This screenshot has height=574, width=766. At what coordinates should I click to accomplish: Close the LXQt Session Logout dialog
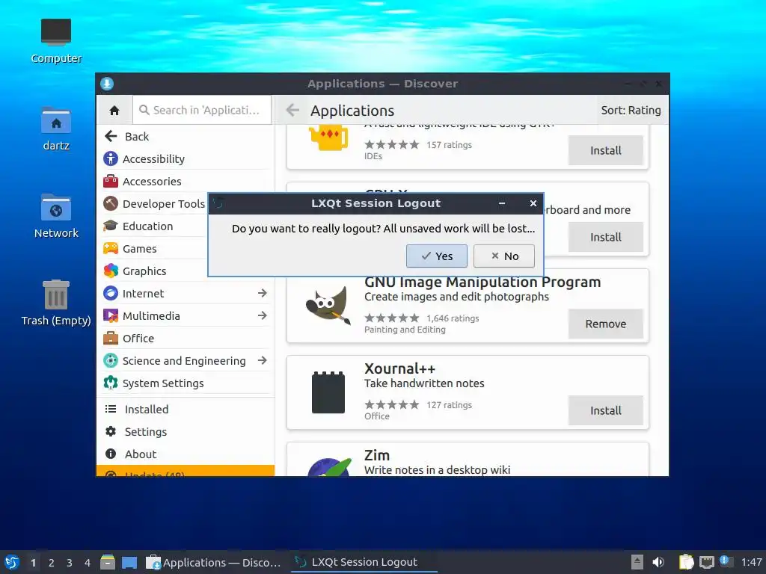(x=533, y=203)
